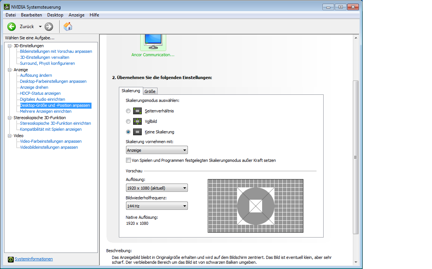Switch to the Skalierung tab
Viewport: 432px width, 269px height.
131,91
